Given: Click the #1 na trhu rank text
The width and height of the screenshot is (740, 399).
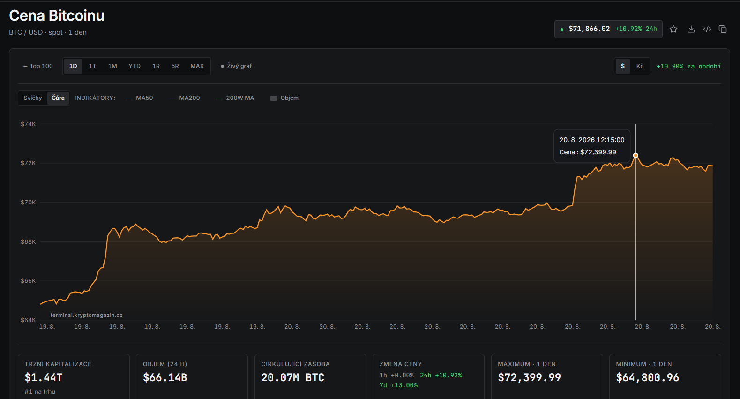Looking at the screenshot, I should coord(40,391).
